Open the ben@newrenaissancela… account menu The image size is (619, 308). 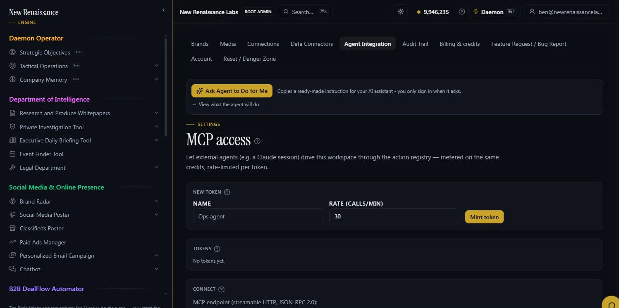click(567, 12)
